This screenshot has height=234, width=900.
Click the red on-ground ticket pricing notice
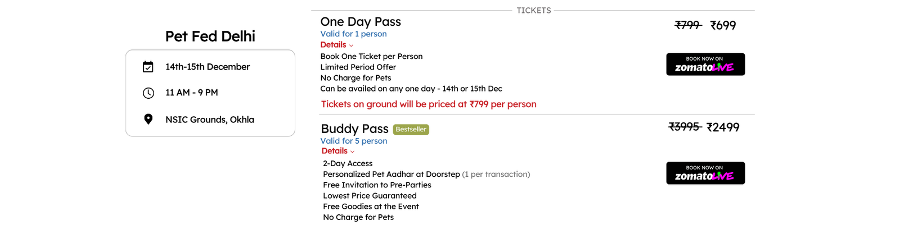click(x=429, y=104)
